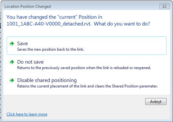Screen dimensions: 173x122
Task: Click the 'Retains the current placement' description
Action: (88, 86)
